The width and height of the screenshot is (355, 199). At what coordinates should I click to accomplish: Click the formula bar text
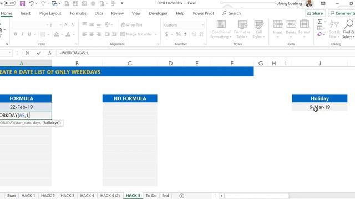(x=74, y=53)
